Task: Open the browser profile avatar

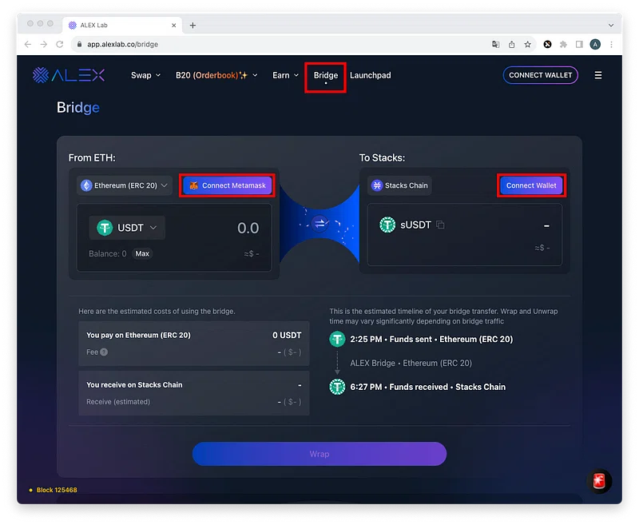Action: [595, 44]
